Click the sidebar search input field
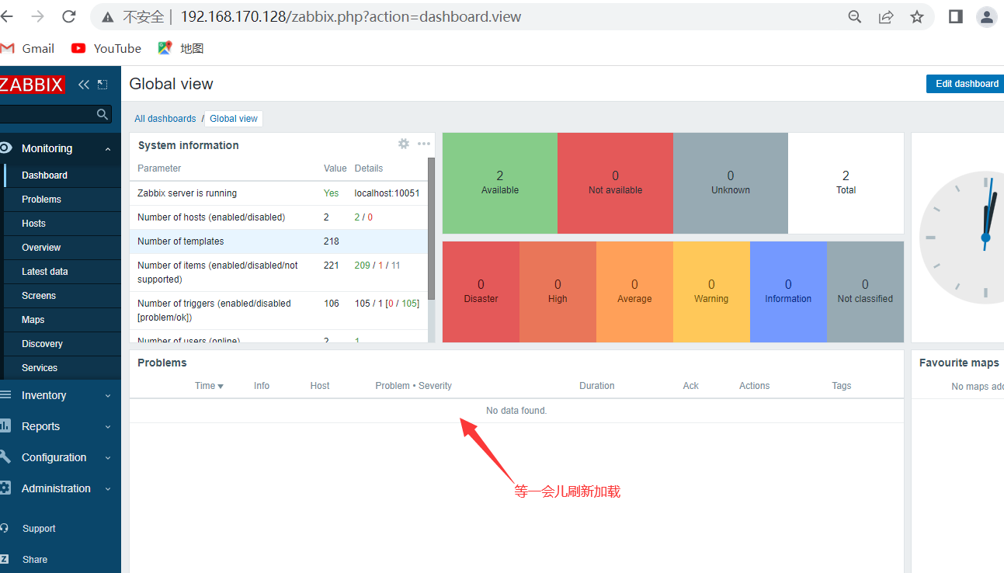 (x=56, y=115)
